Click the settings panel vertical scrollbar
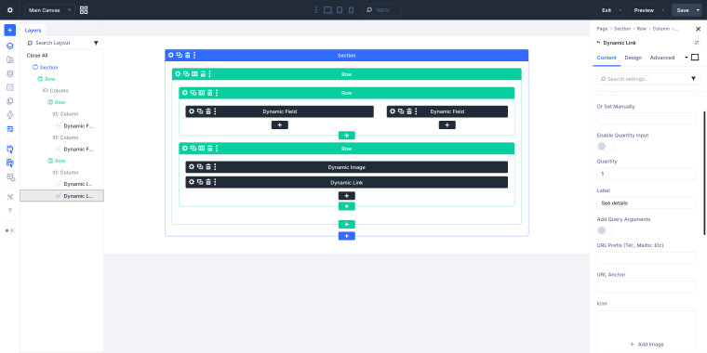This screenshot has height=353, width=707. pyautogui.click(x=704, y=173)
